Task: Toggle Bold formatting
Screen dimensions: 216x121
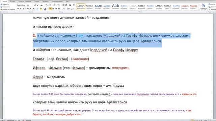Action: (18, 9)
